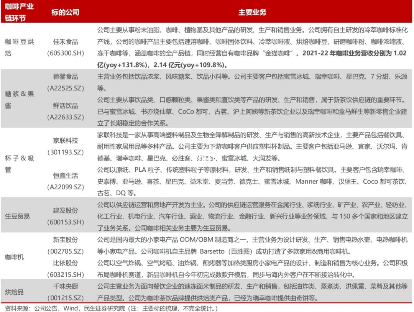Click stock code (A22099.SZ)
This screenshot has height=312, width=414.
66,187
